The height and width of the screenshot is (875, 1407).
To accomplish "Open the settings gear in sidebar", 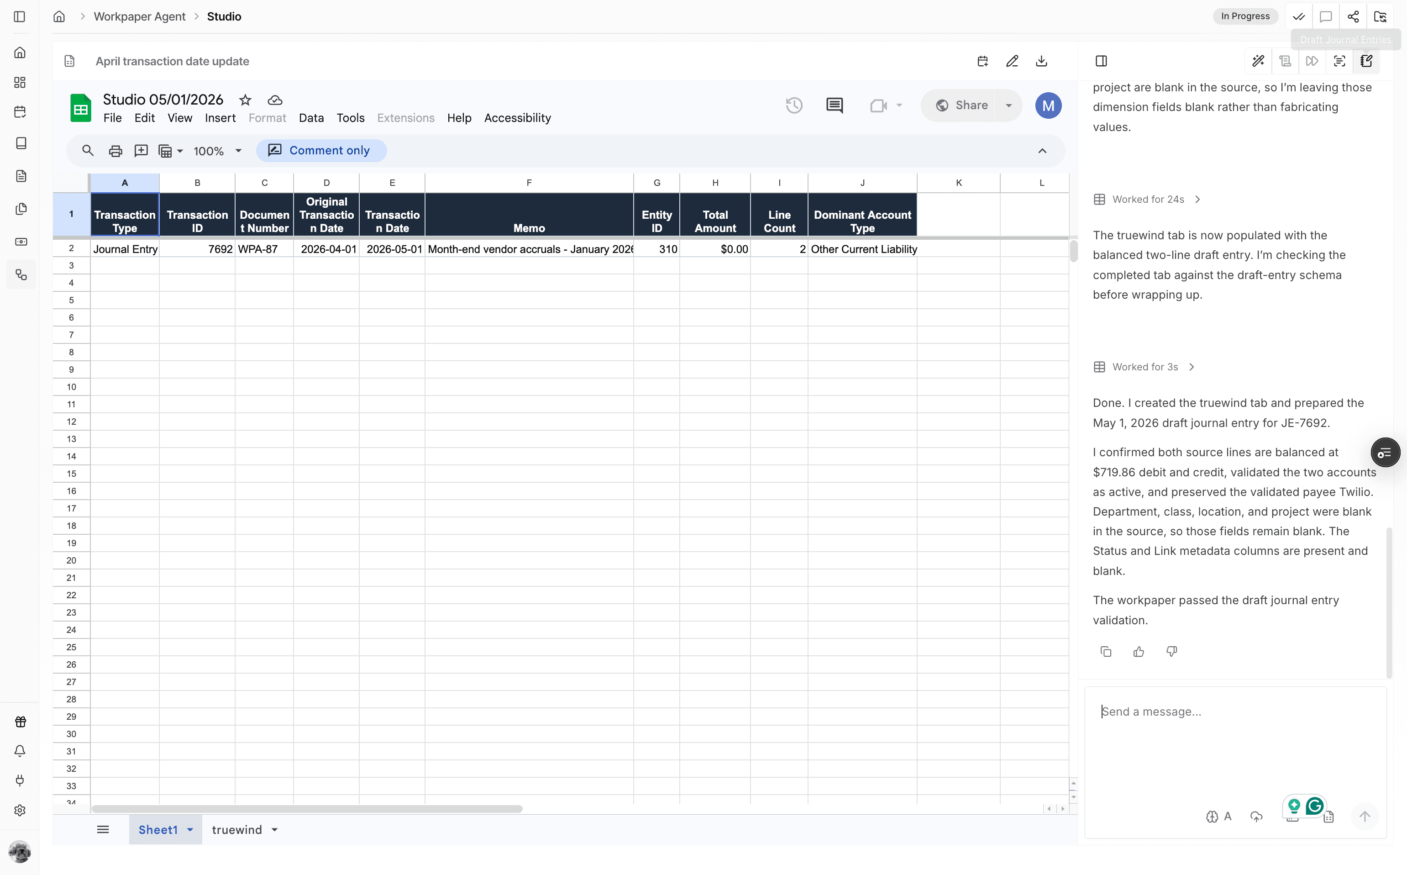I will click(x=20, y=810).
